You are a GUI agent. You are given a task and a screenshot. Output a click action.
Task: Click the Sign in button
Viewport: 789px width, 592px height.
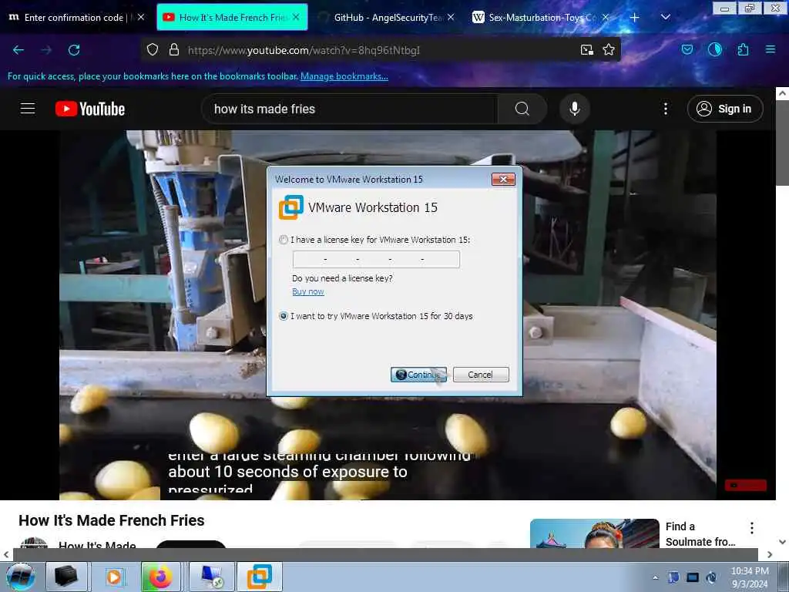(725, 109)
